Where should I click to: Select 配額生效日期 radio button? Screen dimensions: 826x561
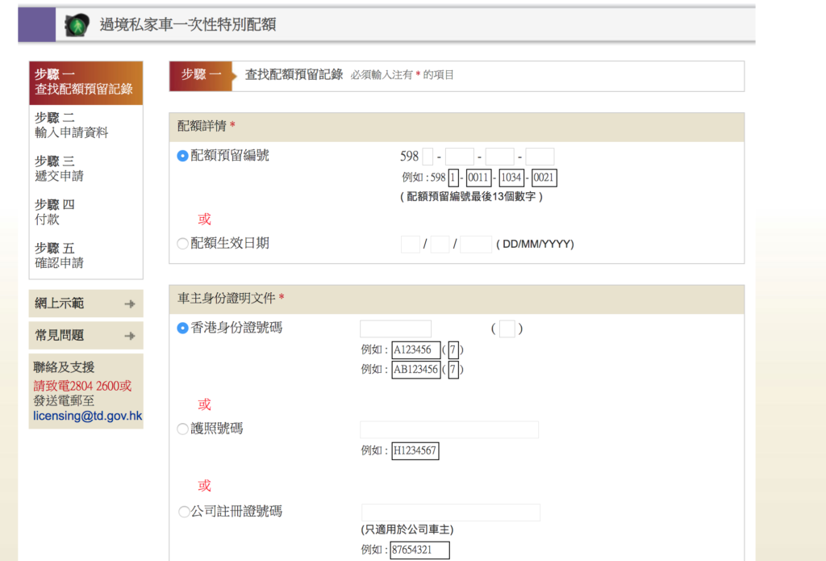[x=182, y=244]
